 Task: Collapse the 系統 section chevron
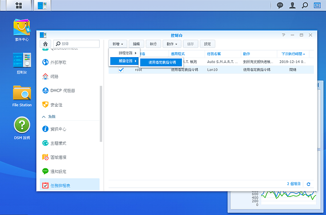tap(43, 117)
